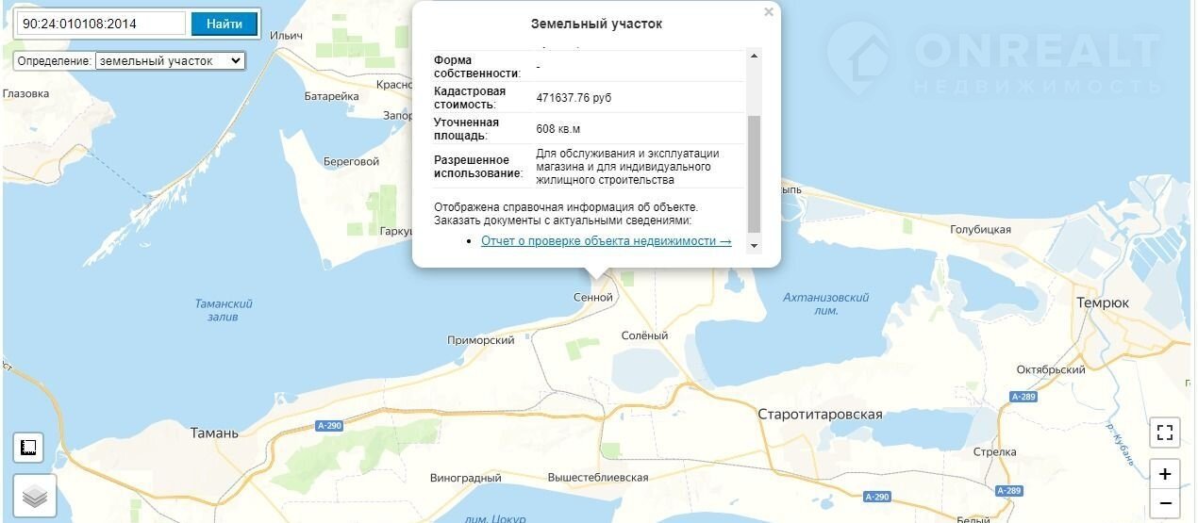Click the popup scrollbar down arrow
The width and height of the screenshot is (1198, 523).
click(754, 246)
